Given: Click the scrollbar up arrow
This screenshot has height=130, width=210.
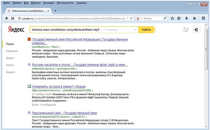Looking at the screenshot, I should pyautogui.click(x=206, y=25).
